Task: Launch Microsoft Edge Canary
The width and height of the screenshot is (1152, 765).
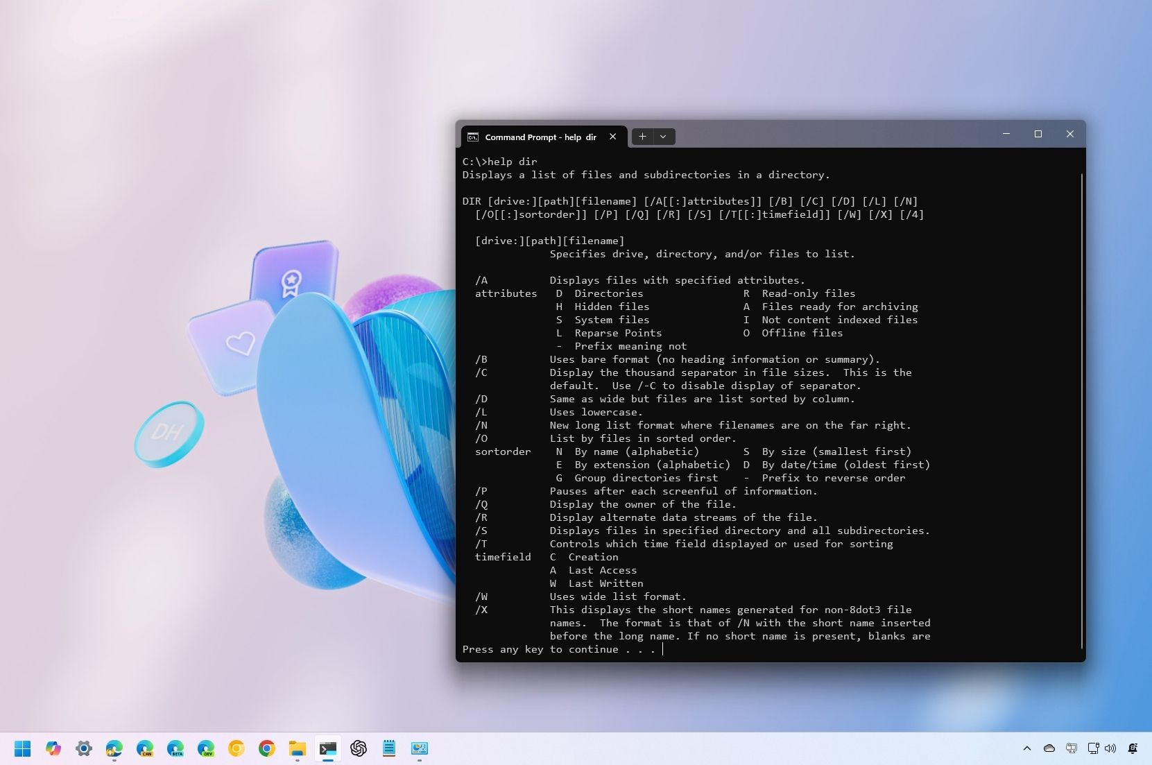Action: 146,749
